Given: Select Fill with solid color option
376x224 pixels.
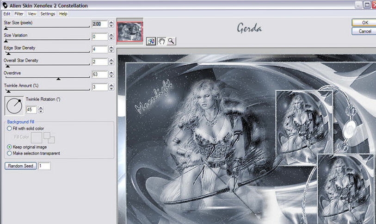Looking at the screenshot, I should click(x=9, y=129).
